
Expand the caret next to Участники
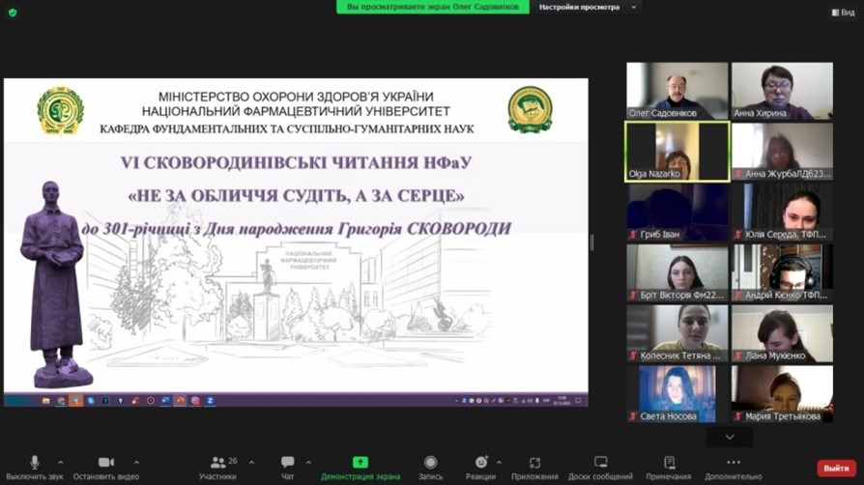pos(252,463)
